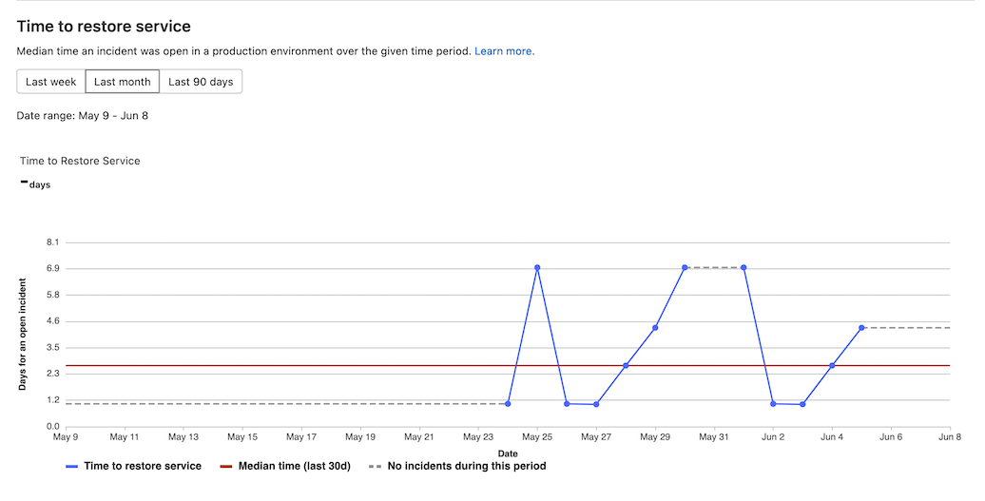Click the red Median time legend swatch

225,467
